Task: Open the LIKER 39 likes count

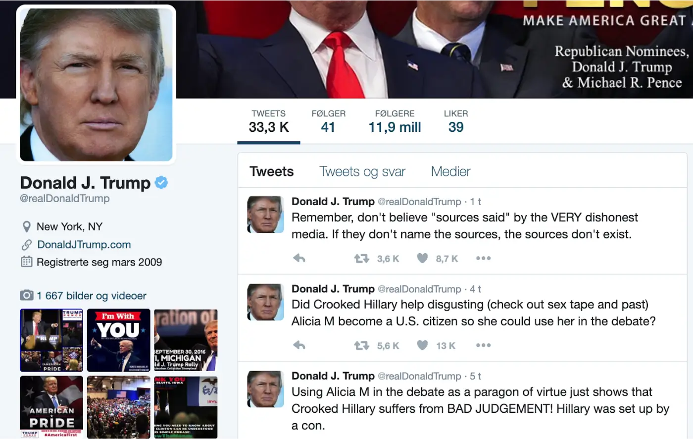Action: click(456, 121)
